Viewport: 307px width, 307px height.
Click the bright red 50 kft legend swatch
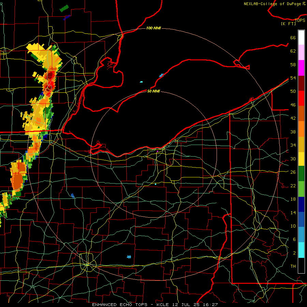coord(301,98)
